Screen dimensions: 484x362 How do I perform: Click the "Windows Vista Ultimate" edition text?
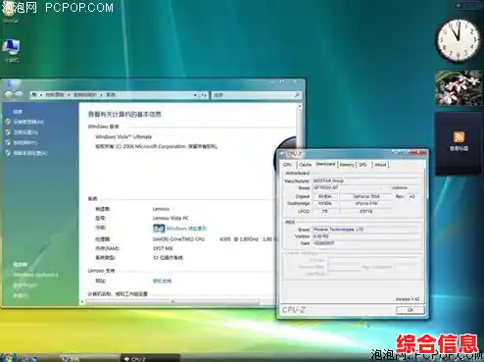click(x=123, y=136)
